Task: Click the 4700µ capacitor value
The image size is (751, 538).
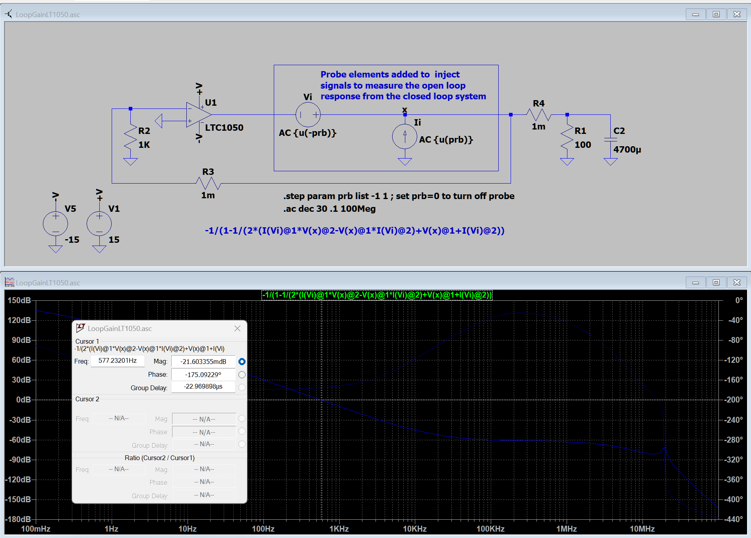Action: [x=627, y=149]
